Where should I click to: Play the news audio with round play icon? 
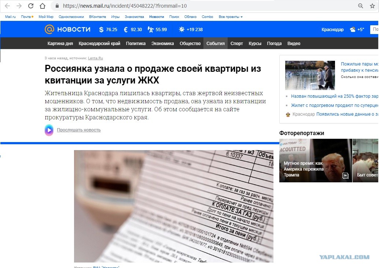49,130
